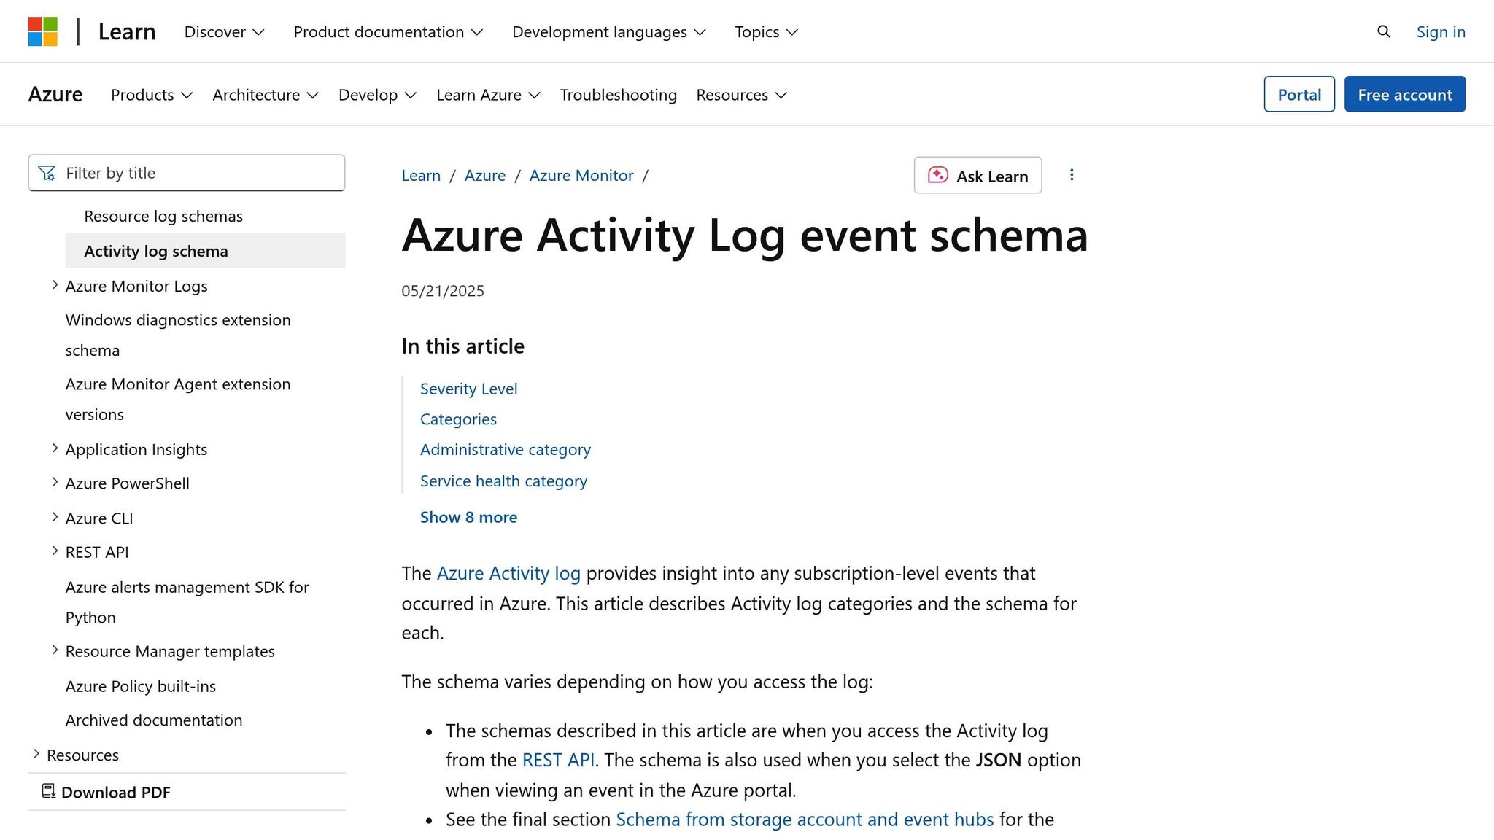Jump to Severity Level section
This screenshot has height=840, width=1494.
coord(469,389)
